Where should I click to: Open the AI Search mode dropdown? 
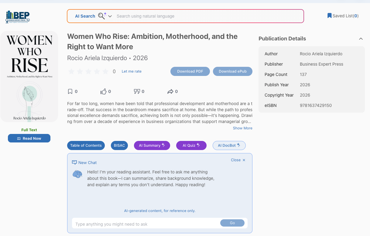(x=110, y=16)
